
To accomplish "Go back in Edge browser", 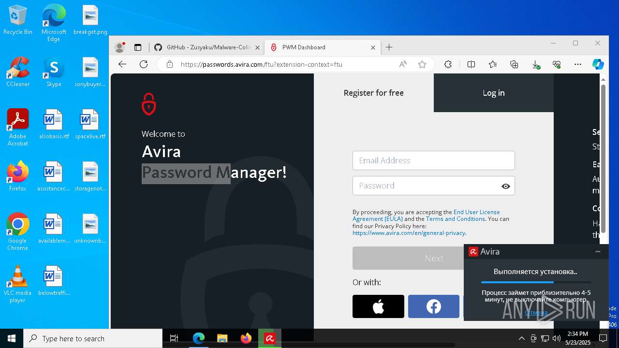I will (122, 64).
